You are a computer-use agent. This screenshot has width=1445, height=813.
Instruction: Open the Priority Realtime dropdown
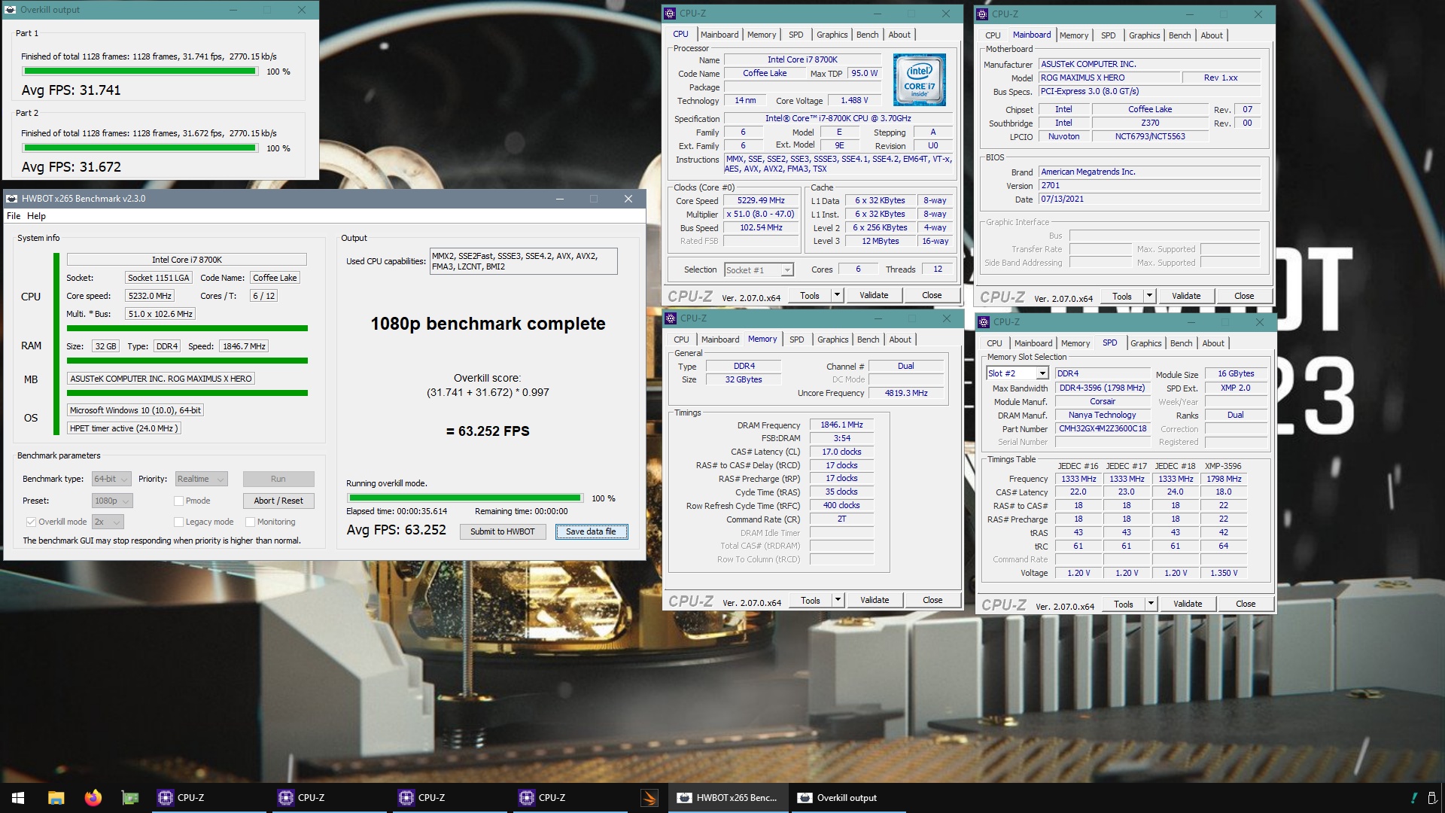click(x=201, y=479)
